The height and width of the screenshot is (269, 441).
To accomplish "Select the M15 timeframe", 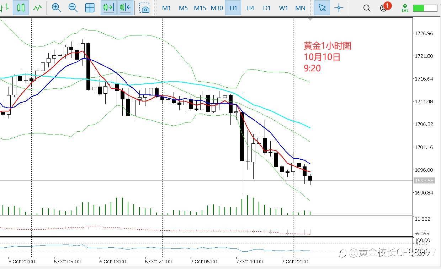I will (x=200, y=8).
